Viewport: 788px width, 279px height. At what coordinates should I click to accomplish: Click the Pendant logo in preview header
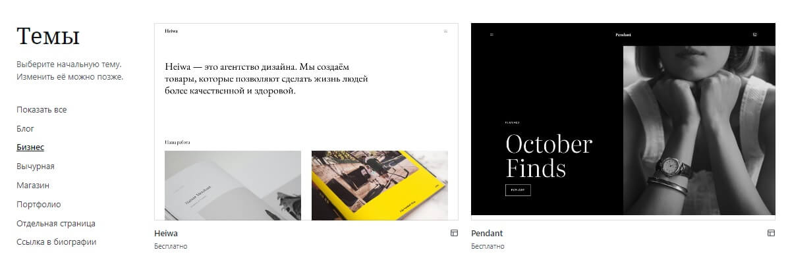point(623,35)
